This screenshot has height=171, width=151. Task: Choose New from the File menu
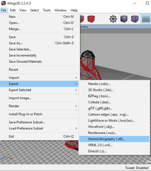click(40, 17)
